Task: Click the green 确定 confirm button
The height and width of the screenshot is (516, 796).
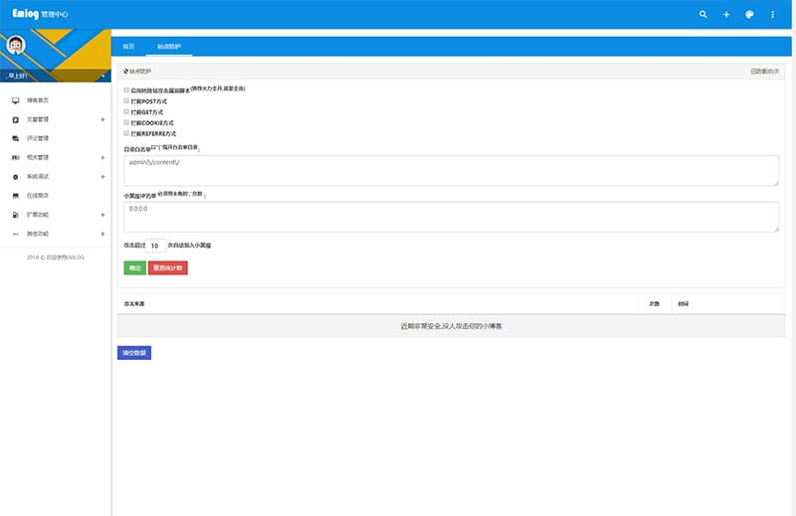Action: (133, 267)
